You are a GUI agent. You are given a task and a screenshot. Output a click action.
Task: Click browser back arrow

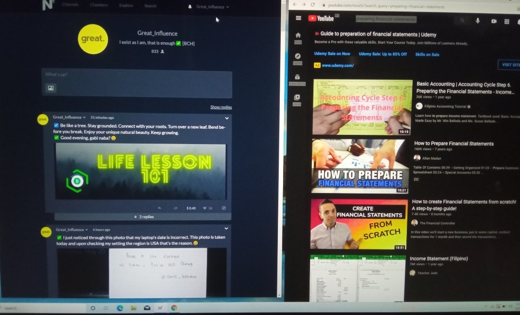(295, 4)
